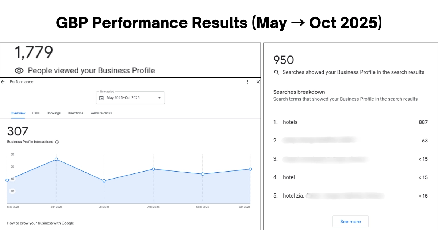This screenshot has width=438, height=230.
Task: Click the magnifying glass icon near the searches count
Action: [x=277, y=72]
